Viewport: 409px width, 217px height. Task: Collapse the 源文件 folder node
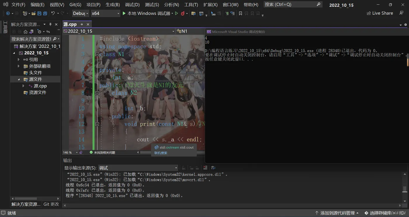(19, 79)
